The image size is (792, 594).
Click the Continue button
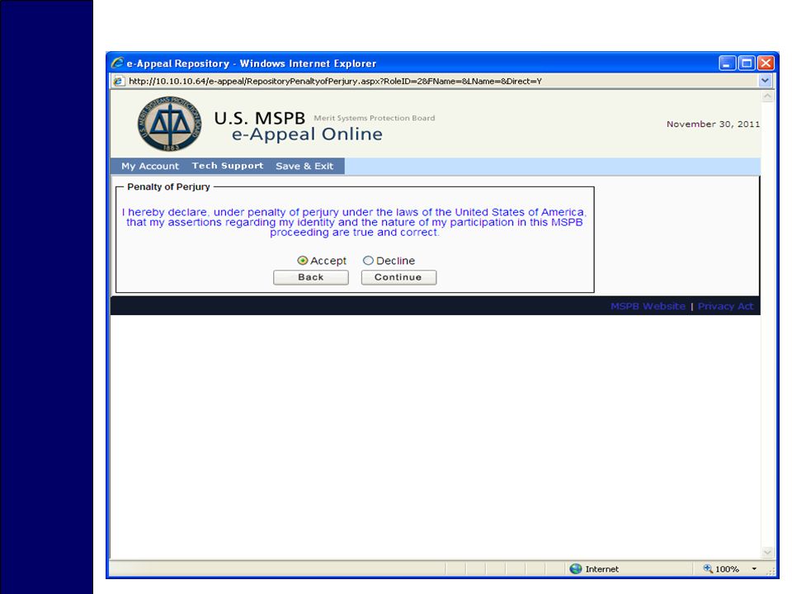(x=398, y=277)
